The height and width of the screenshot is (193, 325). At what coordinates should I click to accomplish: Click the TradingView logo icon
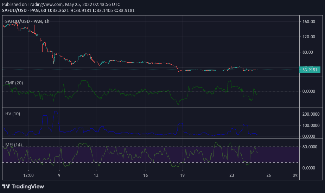tap(6, 186)
